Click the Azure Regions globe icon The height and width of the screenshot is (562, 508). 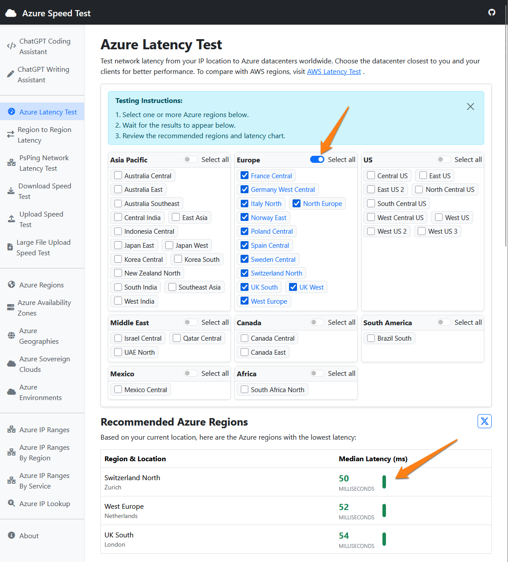[x=11, y=285]
